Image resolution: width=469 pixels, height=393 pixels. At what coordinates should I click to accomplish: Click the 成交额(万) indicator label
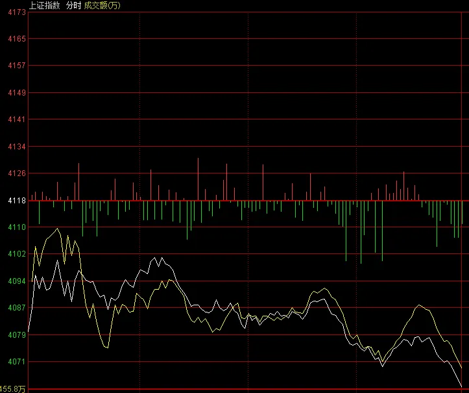(x=102, y=5)
